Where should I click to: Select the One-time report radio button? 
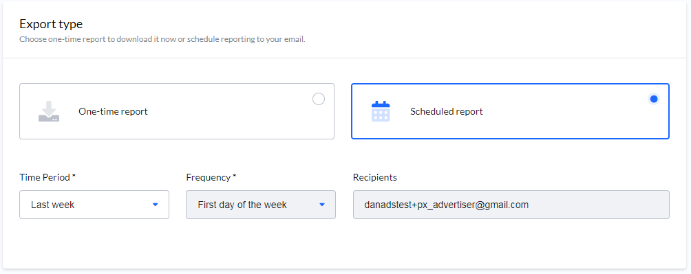[319, 99]
